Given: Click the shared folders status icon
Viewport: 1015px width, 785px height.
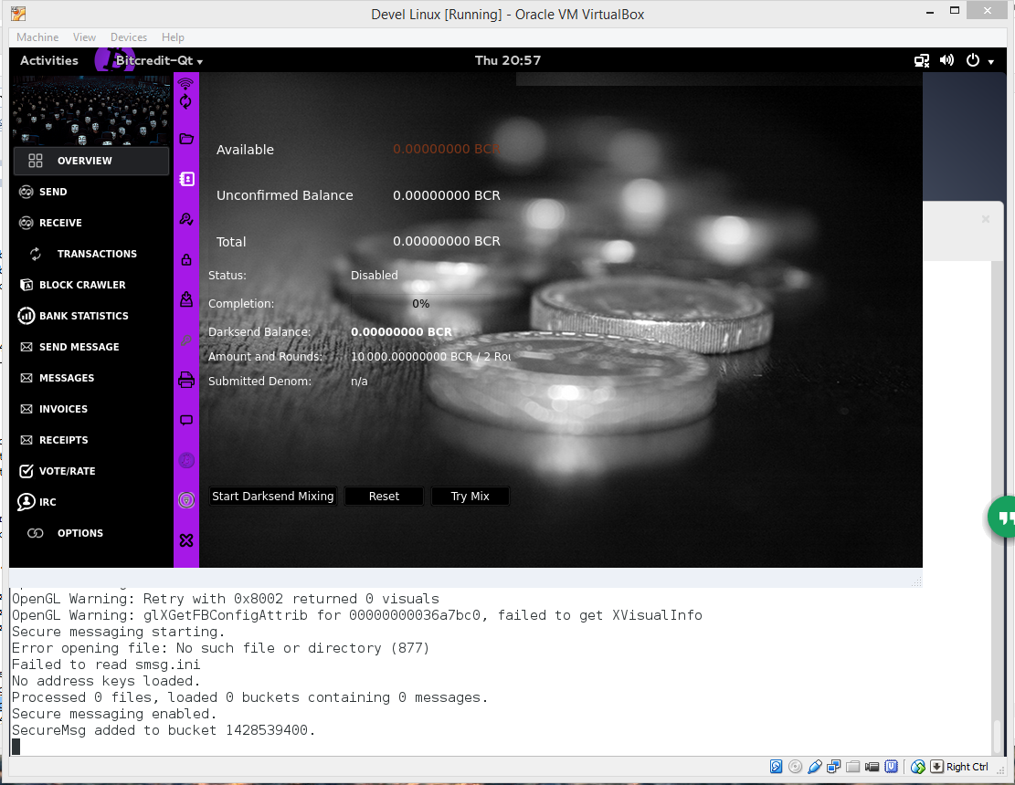Looking at the screenshot, I should (853, 767).
